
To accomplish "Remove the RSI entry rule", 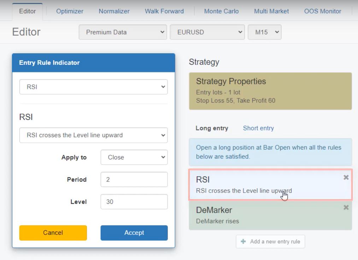I will coord(346,177).
